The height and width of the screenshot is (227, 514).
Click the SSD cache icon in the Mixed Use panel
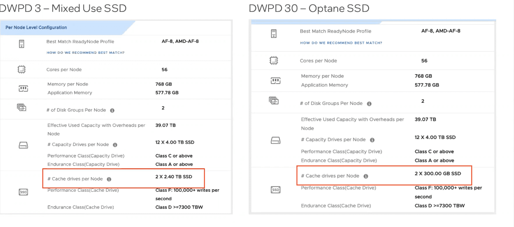23,192
